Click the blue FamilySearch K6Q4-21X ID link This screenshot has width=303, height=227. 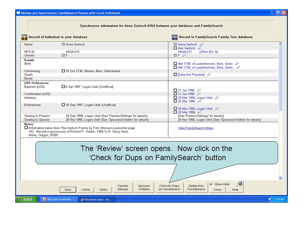[185, 52]
